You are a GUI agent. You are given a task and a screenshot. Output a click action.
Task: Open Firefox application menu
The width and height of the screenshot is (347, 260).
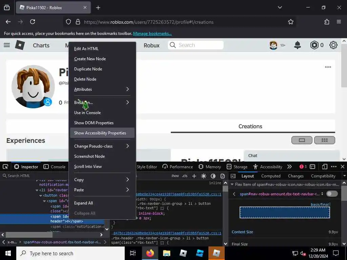coord(339,22)
